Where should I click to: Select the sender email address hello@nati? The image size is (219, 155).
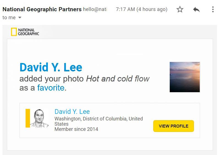tap(95, 9)
